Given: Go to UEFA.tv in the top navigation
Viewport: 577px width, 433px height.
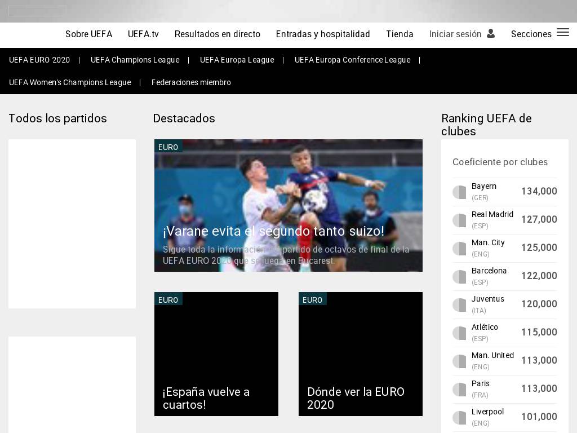Looking at the screenshot, I should (143, 34).
